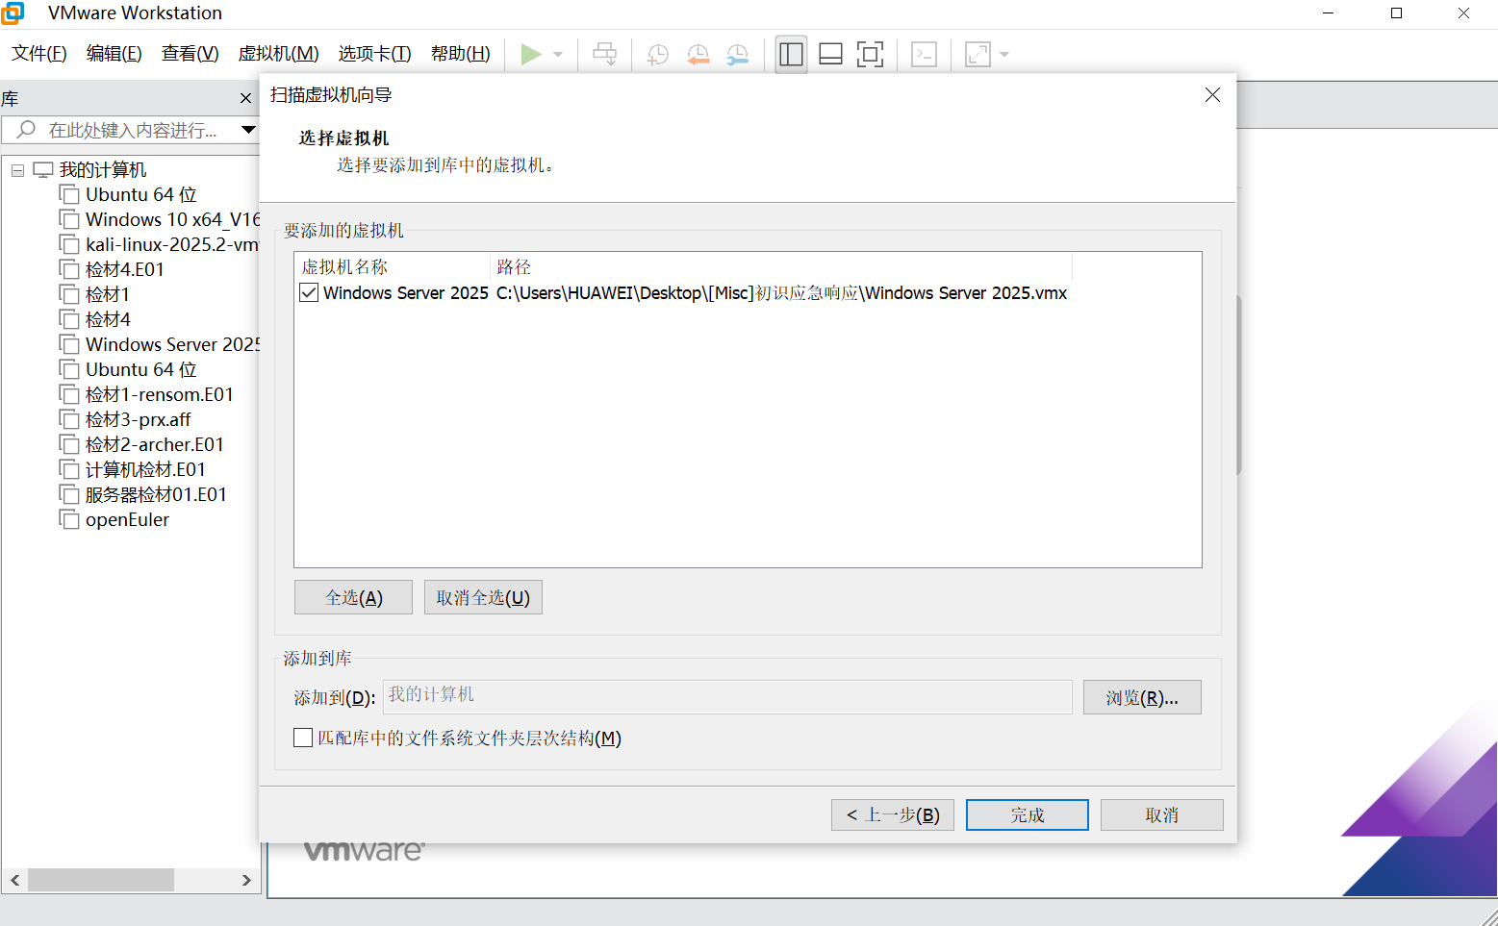Close the library panel with its X

(x=245, y=98)
